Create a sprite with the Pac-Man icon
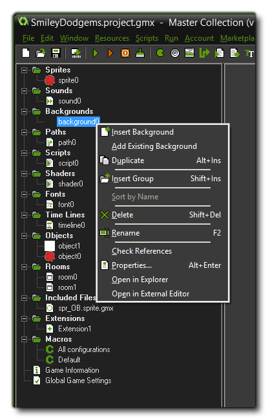The height and width of the screenshot is (420, 268). 160,53
